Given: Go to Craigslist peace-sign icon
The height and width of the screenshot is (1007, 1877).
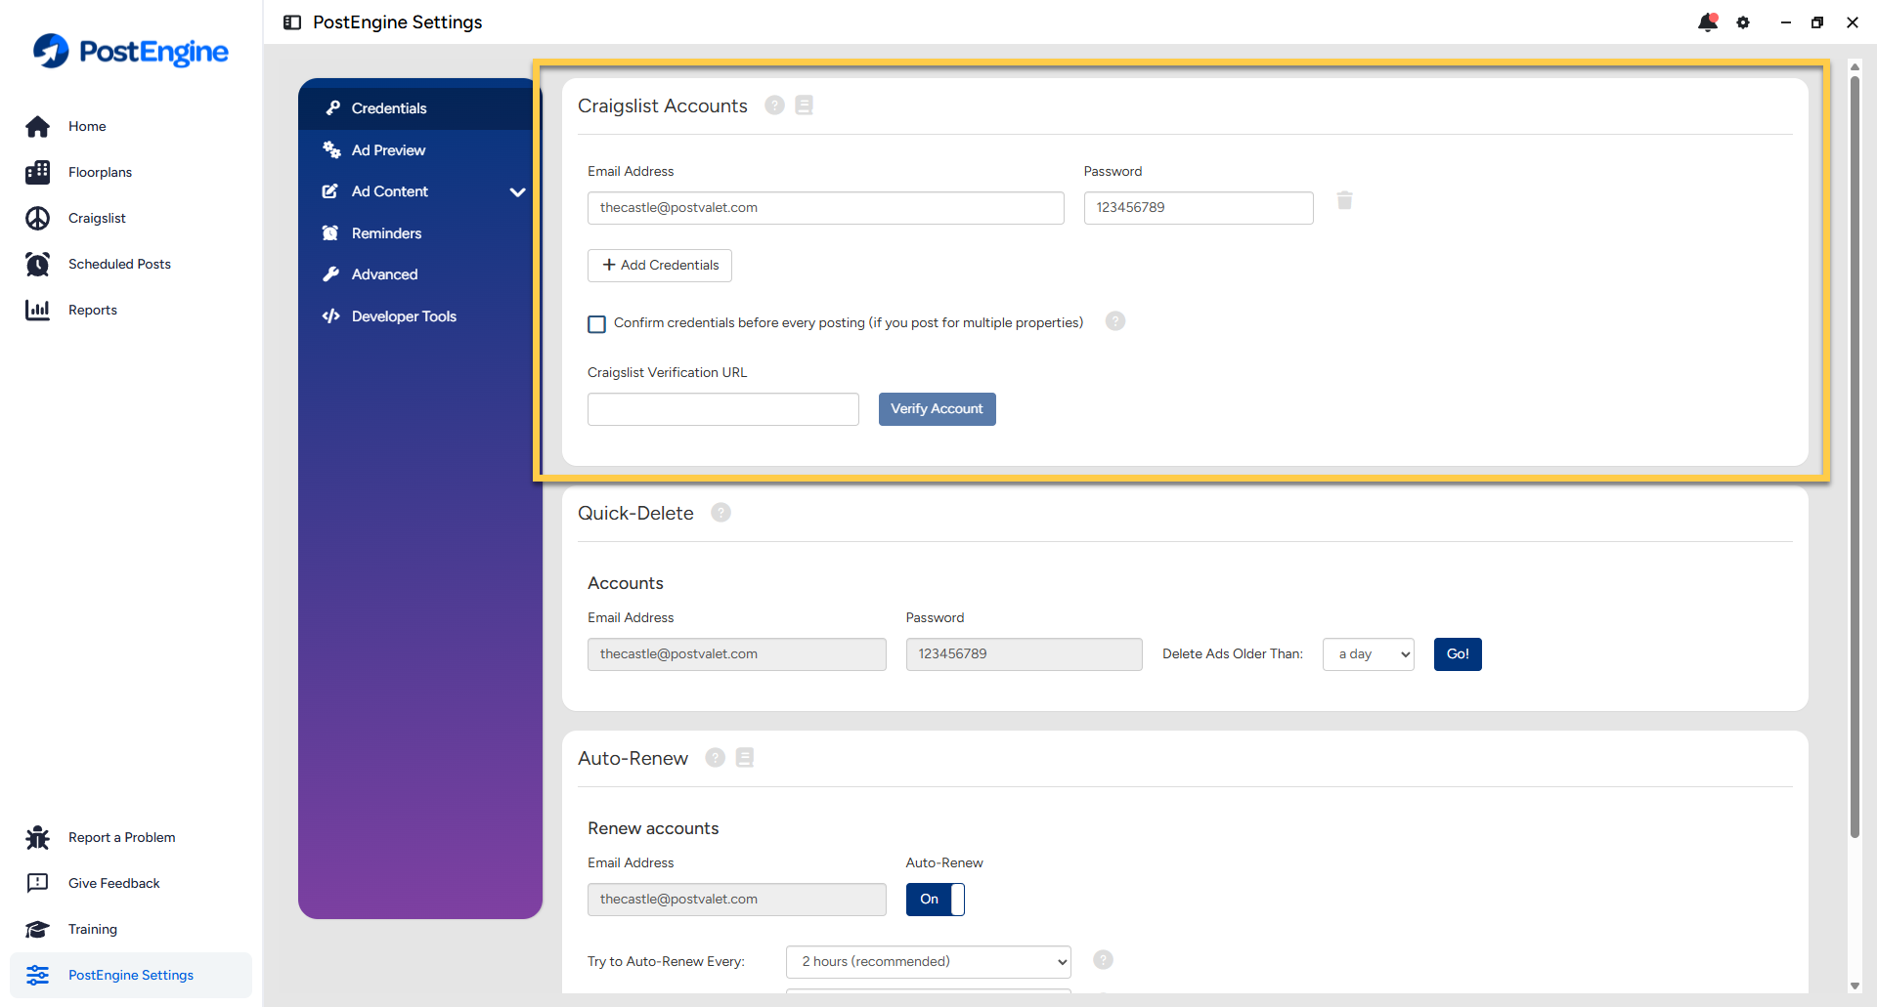Looking at the screenshot, I should (x=38, y=218).
